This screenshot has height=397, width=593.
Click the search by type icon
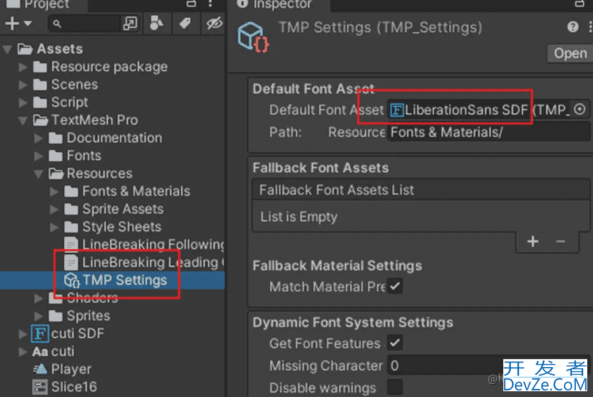coord(156,24)
